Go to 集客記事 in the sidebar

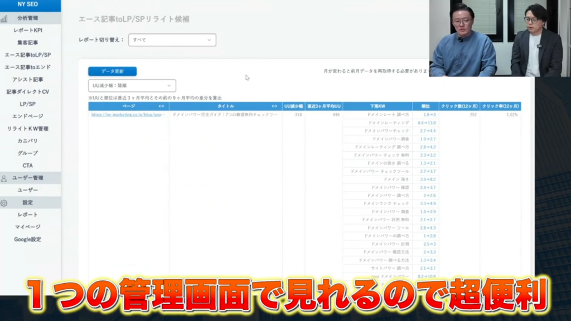tap(27, 42)
